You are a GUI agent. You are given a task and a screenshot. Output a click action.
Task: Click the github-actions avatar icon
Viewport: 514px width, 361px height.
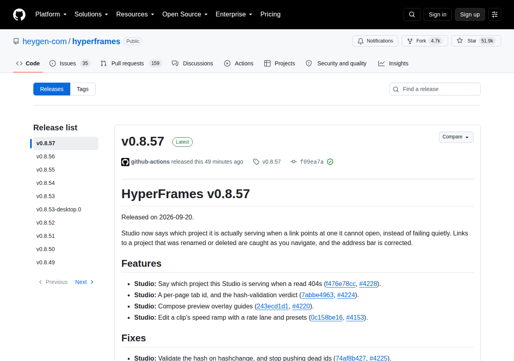point(125,162)
